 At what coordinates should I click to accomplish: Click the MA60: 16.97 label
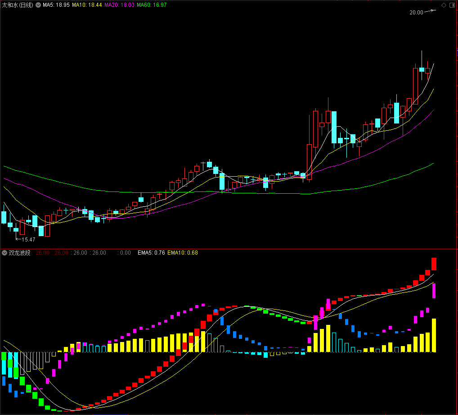(152, 5)
